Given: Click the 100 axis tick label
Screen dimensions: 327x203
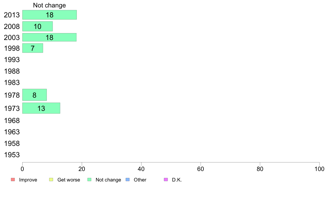Looking at the screenshot, I should [x=319, y=169].
